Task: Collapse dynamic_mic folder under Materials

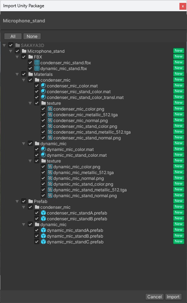Action: [24, 144]
